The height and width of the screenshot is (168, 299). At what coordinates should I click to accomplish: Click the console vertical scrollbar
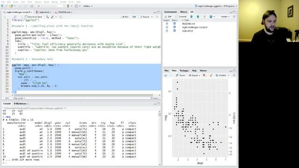coord(160,114)
